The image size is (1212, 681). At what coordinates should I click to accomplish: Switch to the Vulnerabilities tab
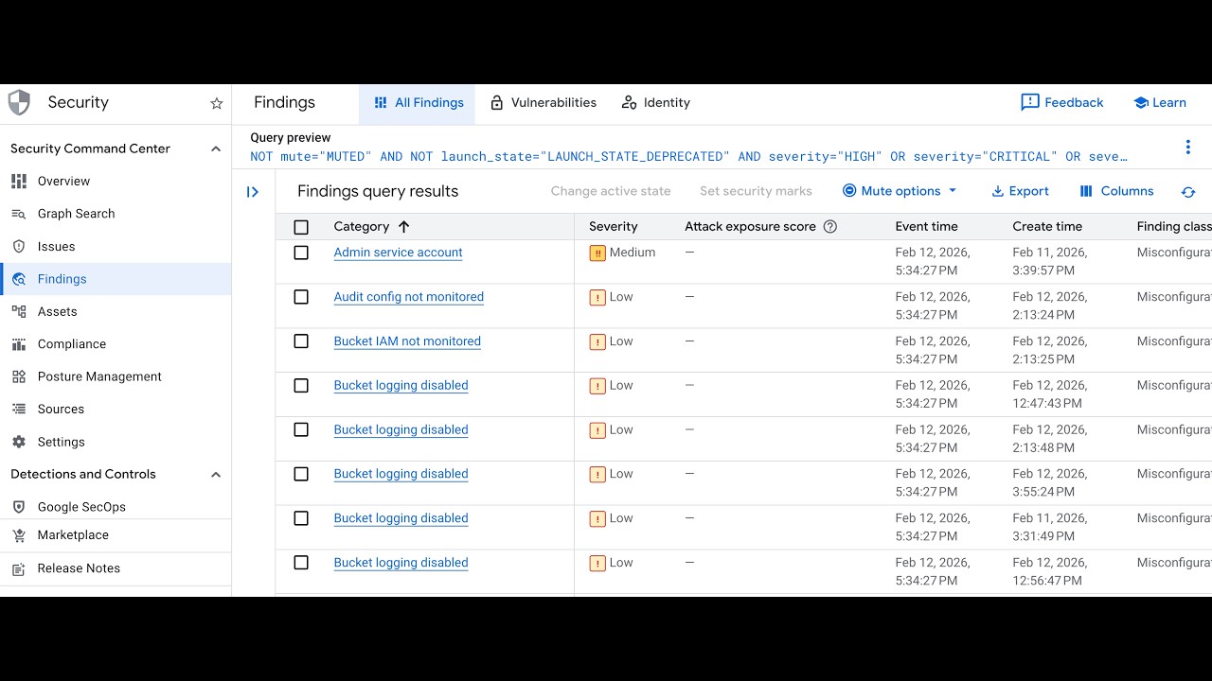(543, 103)
